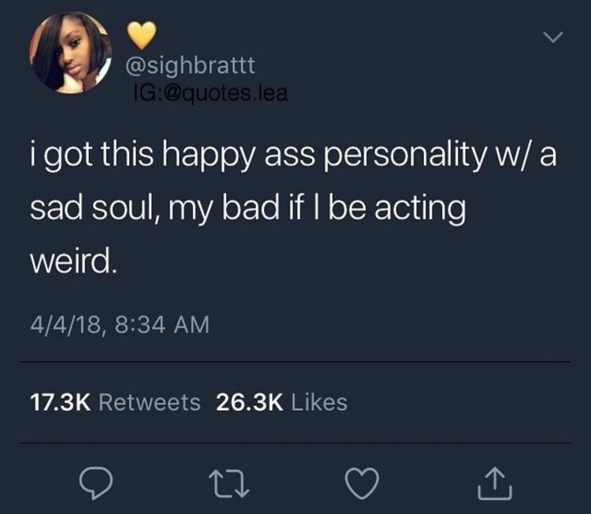This screenshot has height=514, width=591.
Task: Click the sad soul line of tweet
Action: point(247,209)
